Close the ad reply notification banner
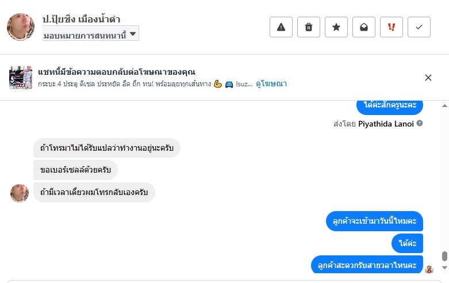This screenshot has height=283, width=449. click(x=428, y=78)
